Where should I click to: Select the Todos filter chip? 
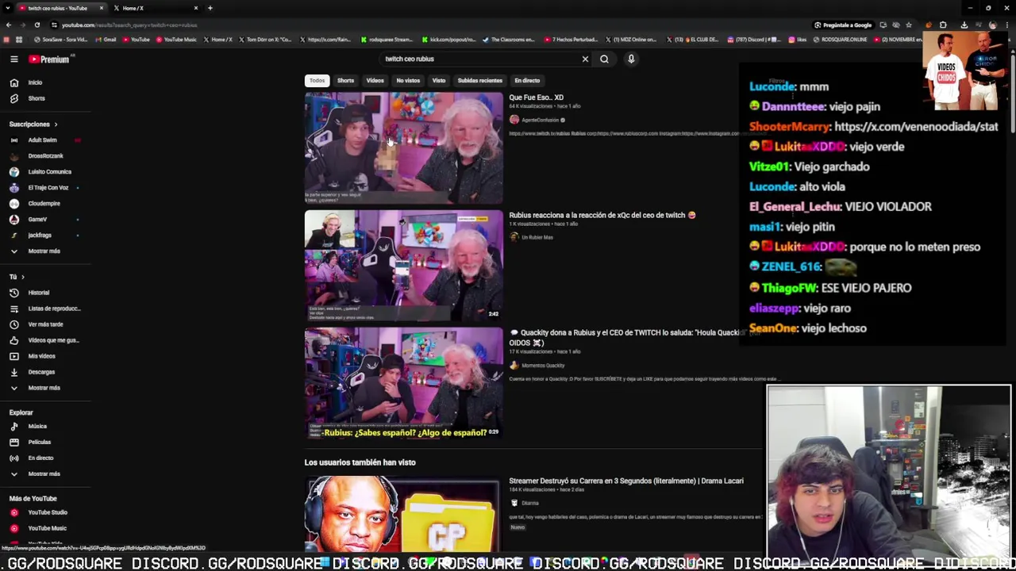tap(317, 80)
